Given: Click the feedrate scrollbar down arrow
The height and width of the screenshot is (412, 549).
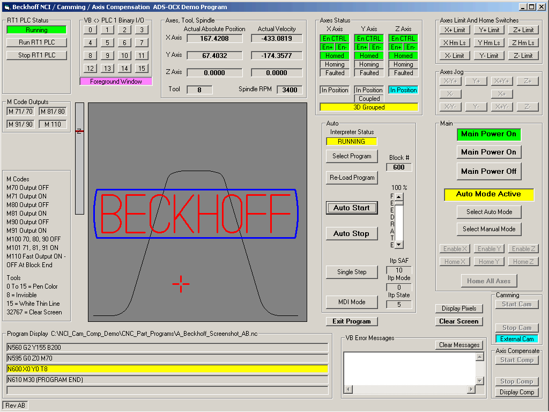Looking at the screenshot, I should pyautogui.click(x=399, y=245).
